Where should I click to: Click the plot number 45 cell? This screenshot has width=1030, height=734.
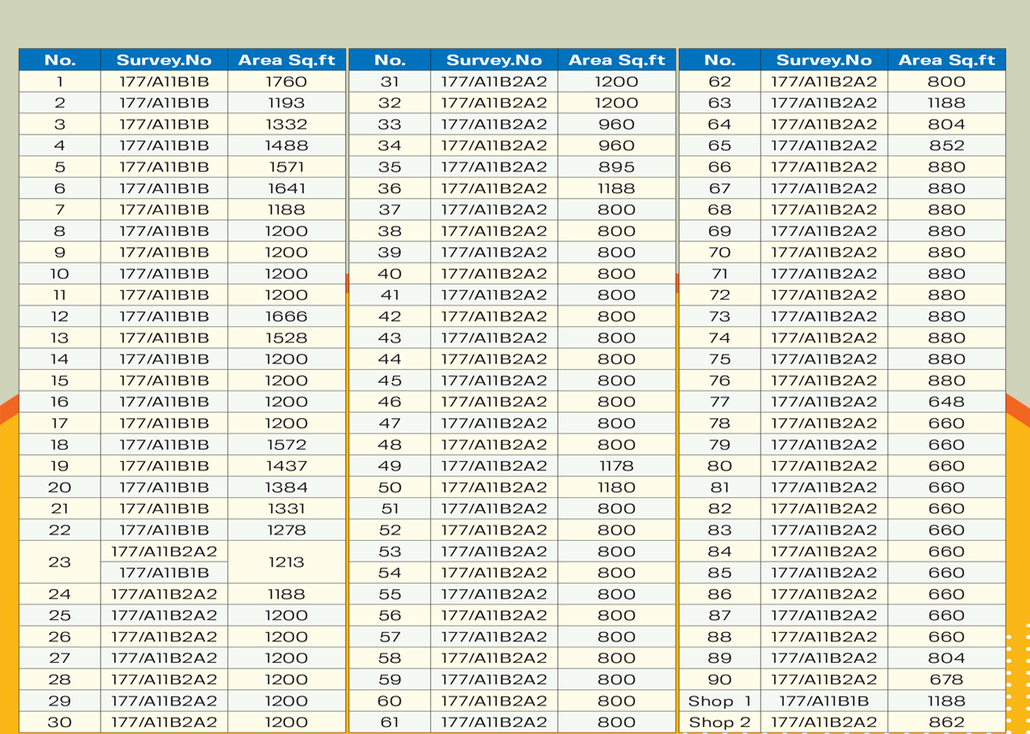click(x=390, y=380)
